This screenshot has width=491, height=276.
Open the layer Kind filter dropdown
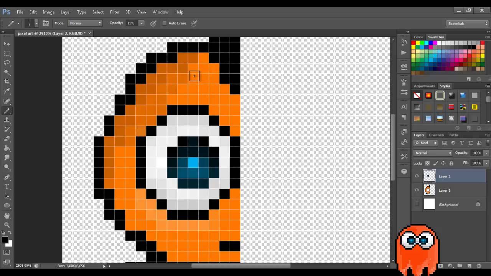tap(426, 143)
